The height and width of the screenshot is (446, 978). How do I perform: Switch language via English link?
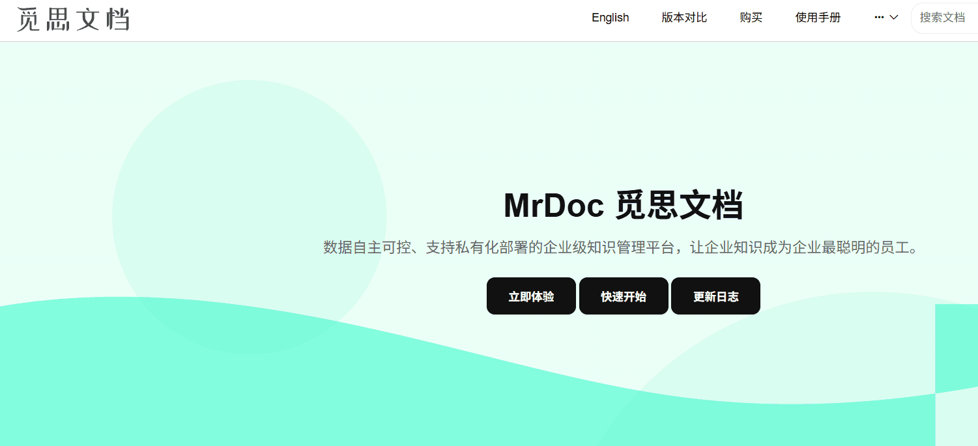coord(611,18)
